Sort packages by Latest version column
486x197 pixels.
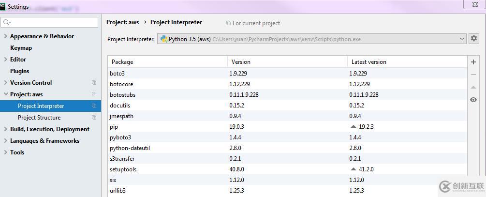[x=368, y=62]
